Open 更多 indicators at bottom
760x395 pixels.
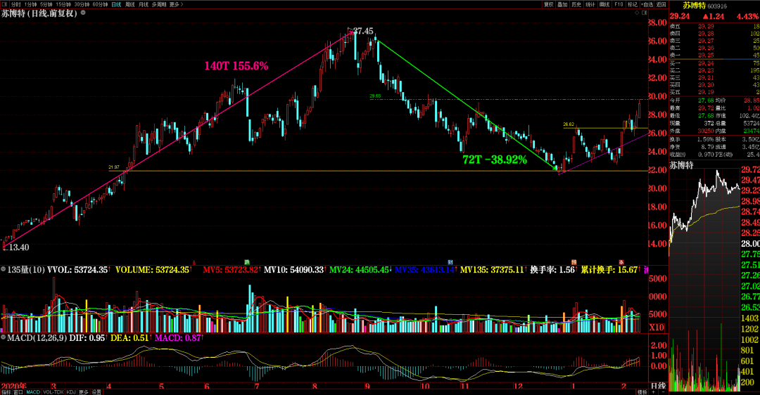83,392
